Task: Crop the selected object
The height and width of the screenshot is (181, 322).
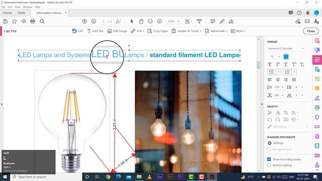Action: (x=285, y=113)
